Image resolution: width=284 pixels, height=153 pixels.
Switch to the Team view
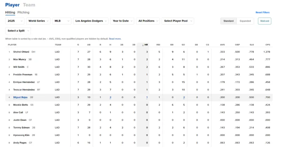pos(29,5)
